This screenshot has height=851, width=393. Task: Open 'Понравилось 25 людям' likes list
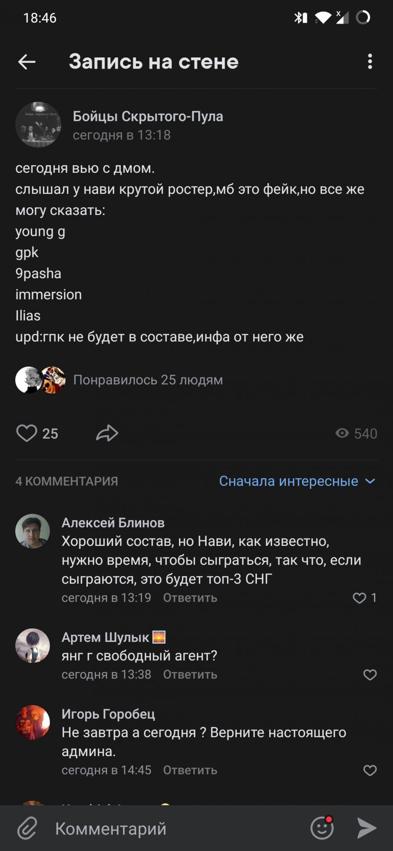pos(148,380)
